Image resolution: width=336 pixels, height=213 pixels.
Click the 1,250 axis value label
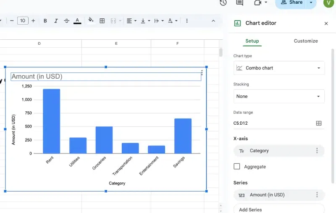27,86
